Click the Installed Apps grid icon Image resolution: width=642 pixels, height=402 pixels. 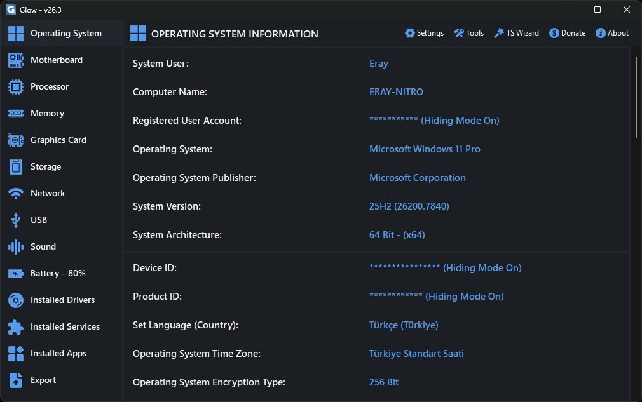(x=15, y=353)
